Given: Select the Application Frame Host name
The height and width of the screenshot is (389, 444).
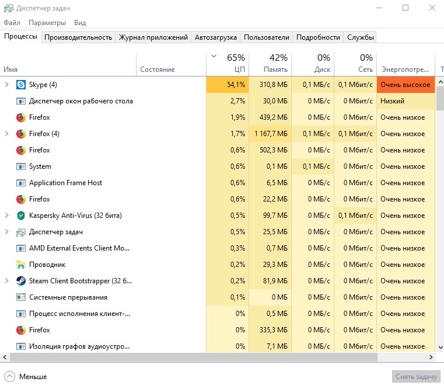Looking at the screenshot, I should (x=66, y=183).
